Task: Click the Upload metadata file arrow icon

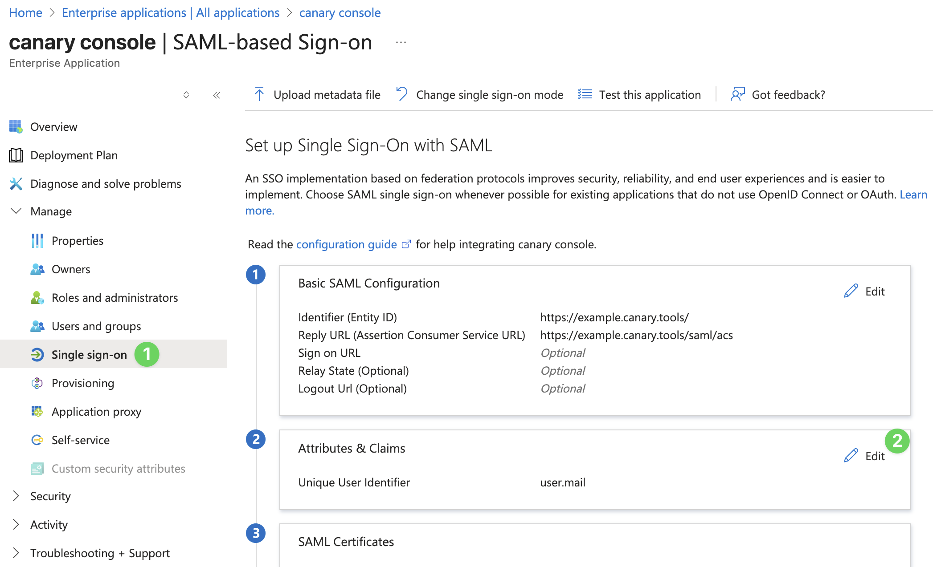Action: pyautogui.click(x=259, y=94)
